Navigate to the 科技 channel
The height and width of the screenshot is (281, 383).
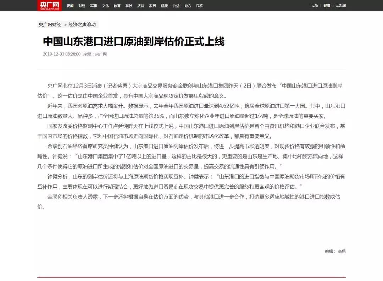click(x=129, y=6)
